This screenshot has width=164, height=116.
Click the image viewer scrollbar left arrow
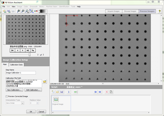point(103,84)
